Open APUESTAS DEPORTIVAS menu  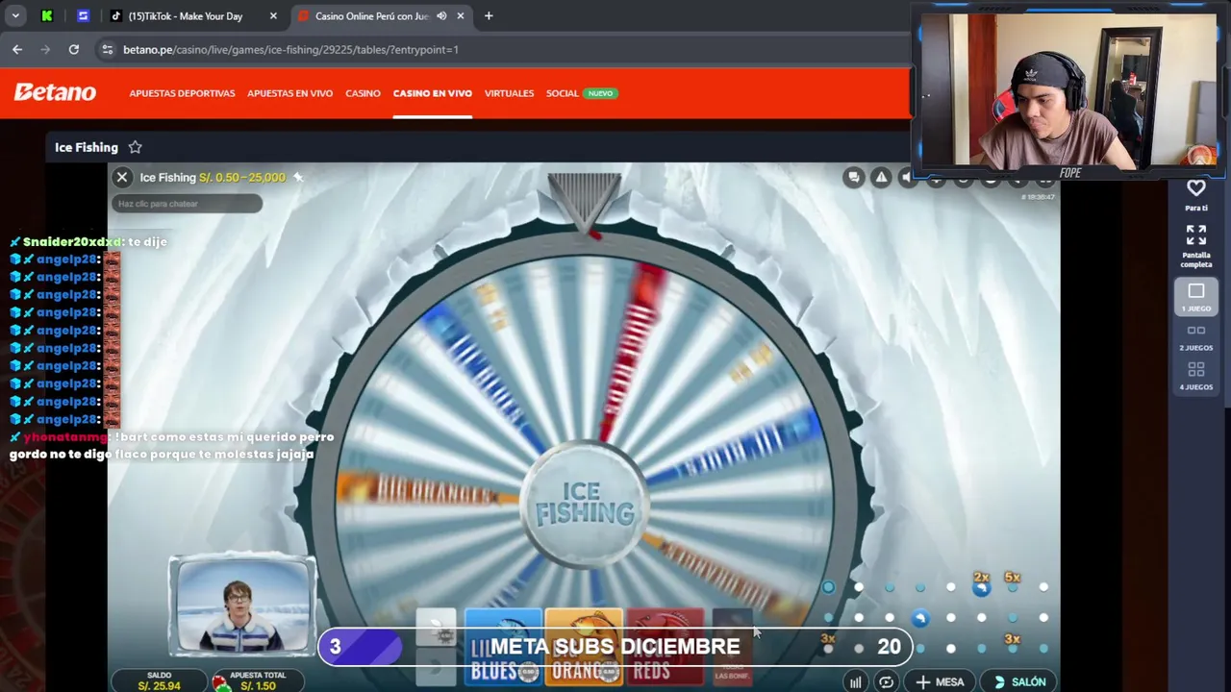(182, 93)
